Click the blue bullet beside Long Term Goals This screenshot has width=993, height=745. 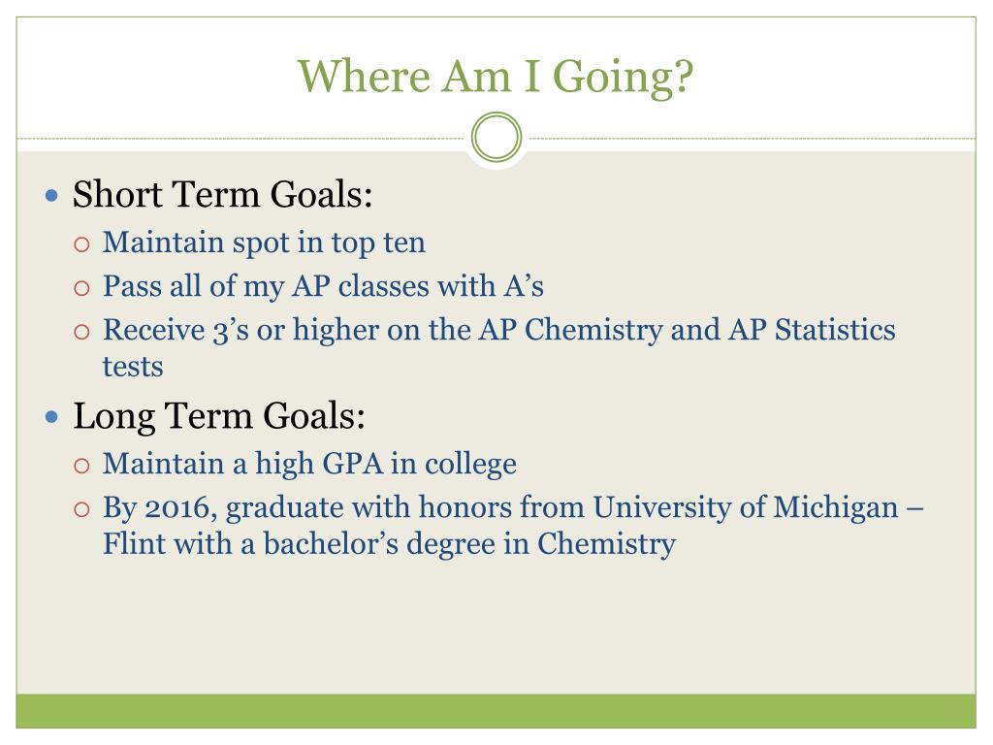(52, 417)
